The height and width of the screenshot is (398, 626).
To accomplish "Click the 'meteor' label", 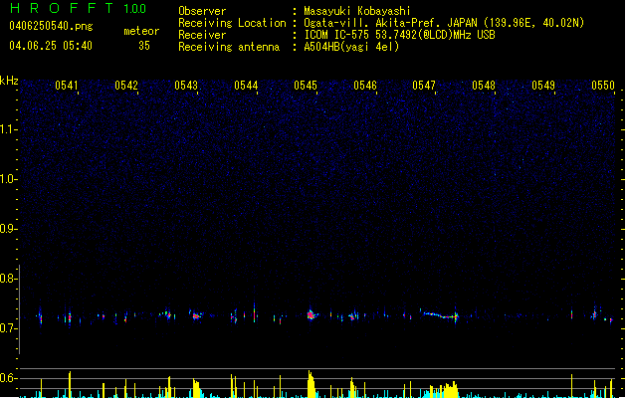I will point(141,31).
